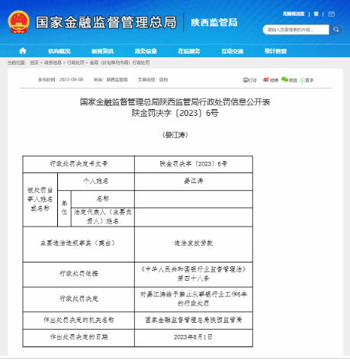Click table cell 作出处罚决定的日期
Screen dimensions: 350x364
coord(79,337)
